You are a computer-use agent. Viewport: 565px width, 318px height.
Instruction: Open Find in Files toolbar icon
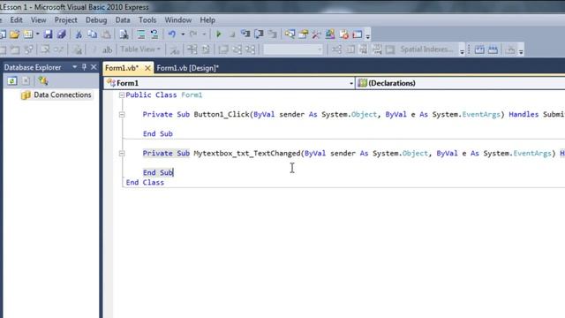(x=124, y=34)
